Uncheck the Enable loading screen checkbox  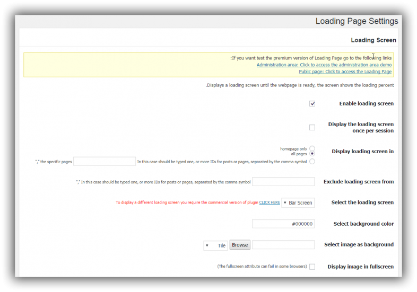pyautogui.click(x=312, y=104)
